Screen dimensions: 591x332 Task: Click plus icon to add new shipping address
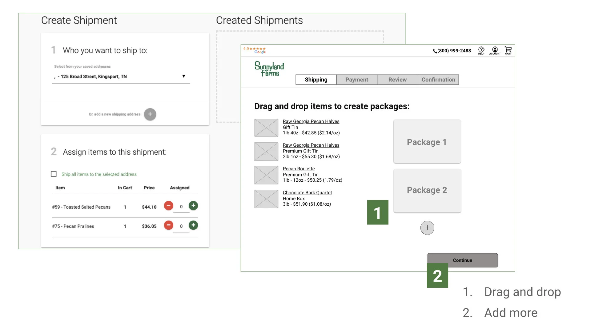(x=150, y=114)
